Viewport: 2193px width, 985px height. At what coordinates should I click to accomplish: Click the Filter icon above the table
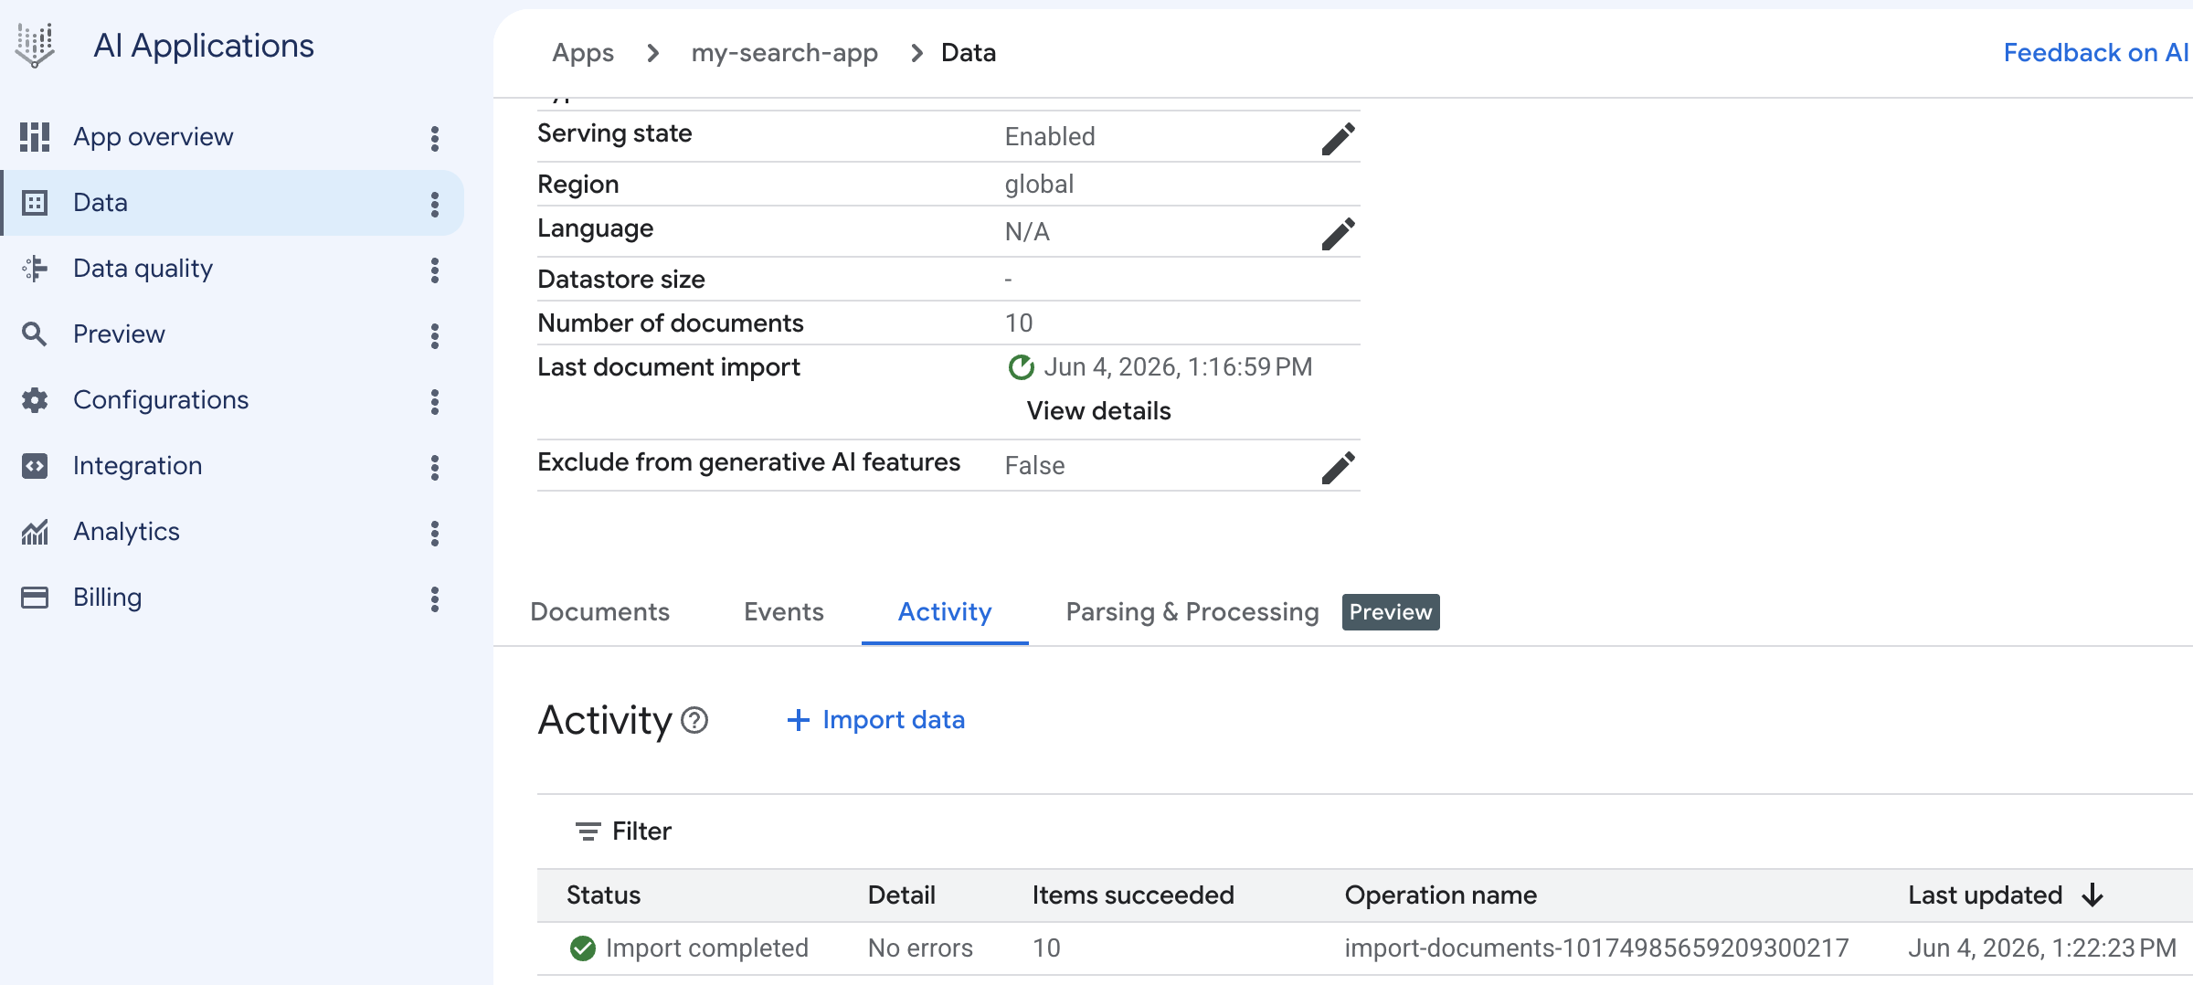588,831
